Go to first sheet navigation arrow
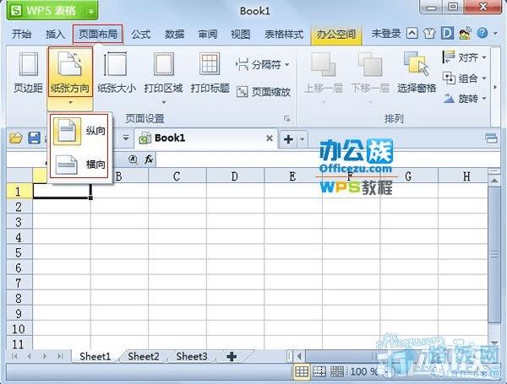Screen dimensions: 507x384 [x=14, y=356]
